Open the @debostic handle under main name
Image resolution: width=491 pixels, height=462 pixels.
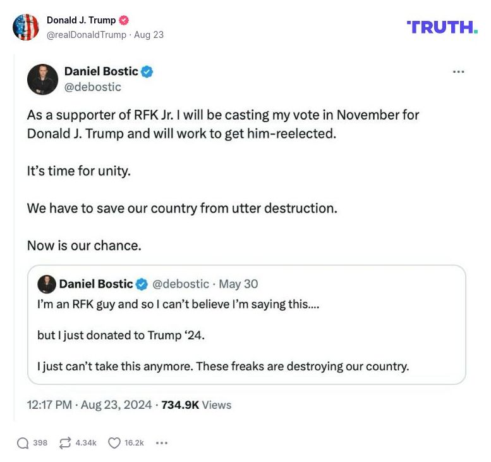point(92,87)
